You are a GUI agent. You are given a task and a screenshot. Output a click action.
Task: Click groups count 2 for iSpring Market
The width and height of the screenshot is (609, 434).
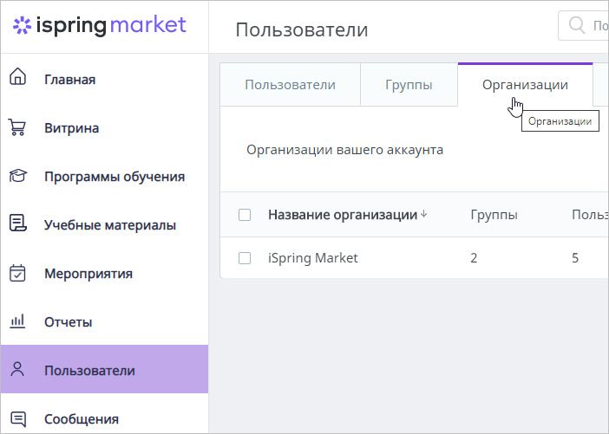[474, 258]
